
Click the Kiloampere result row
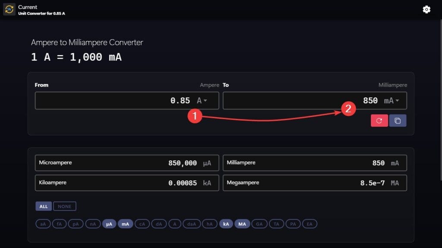pos(127,183)
